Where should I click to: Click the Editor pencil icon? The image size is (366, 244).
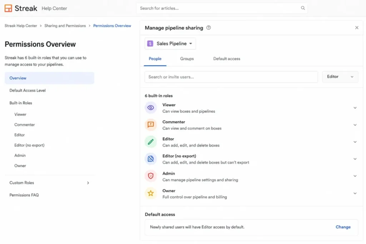tap(150, 141)
